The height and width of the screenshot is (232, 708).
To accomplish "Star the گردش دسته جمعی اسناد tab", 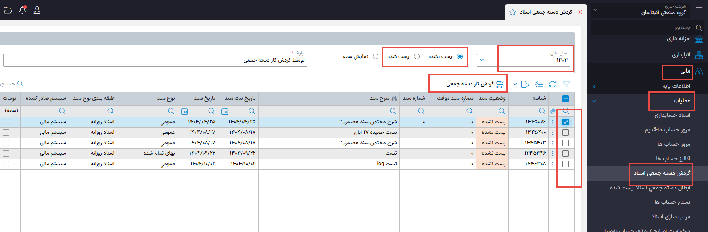I will [512, 12].
